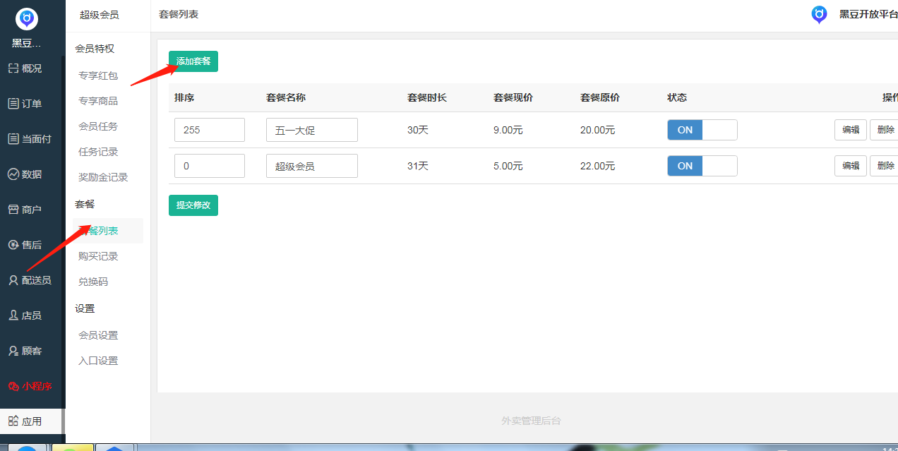
Task: Click the 添加套餐 button
Action: click(x=193, y=61)
